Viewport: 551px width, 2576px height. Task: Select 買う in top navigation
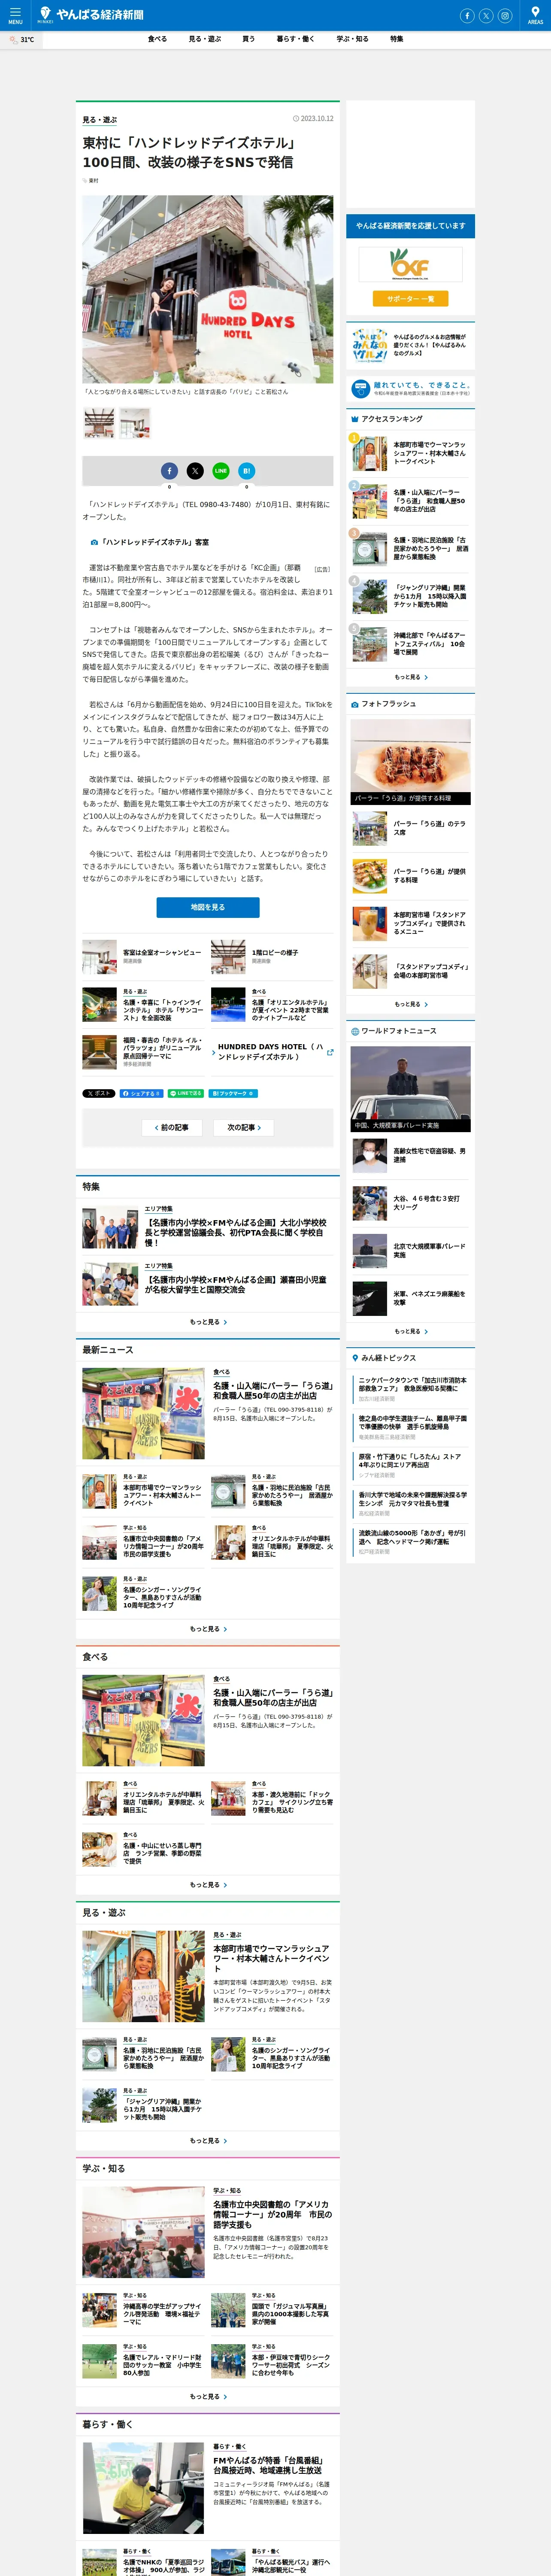point(248,39)
